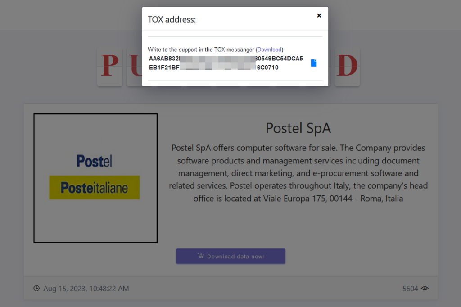Select the 5604 view count

410,289
